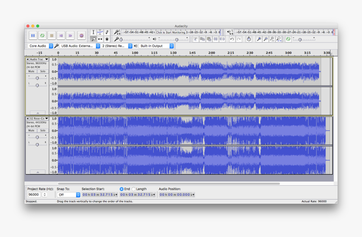The image size is (362, 237).
Task: Adjust gain slider on 02 Rose-Co track
Action: (37, 137)
